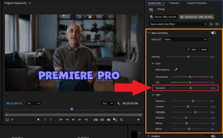Click the blue playhead marker
Viewport: 223px width, 138px height.
tap(72, 109)
